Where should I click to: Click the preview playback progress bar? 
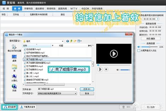[x=114, y=65]
